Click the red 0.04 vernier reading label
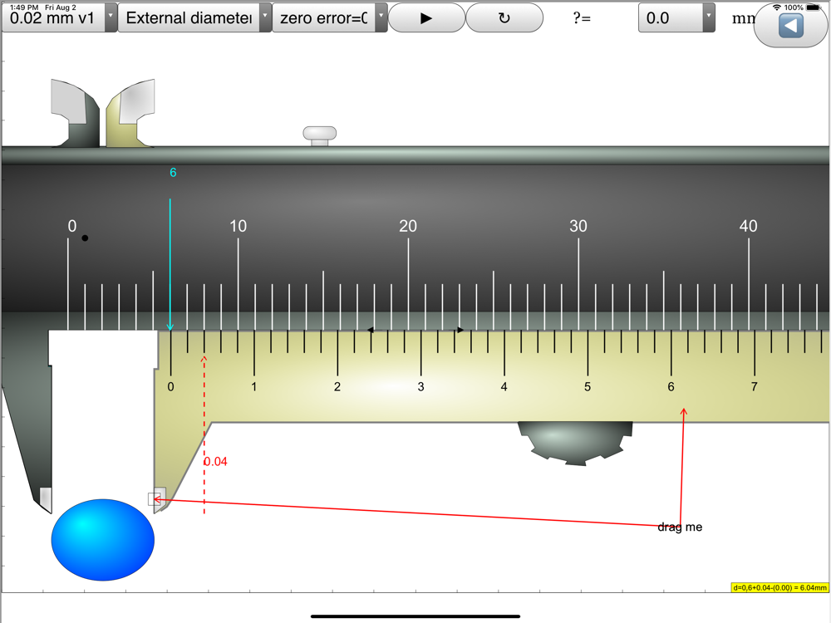Screen dimensions: 831x623 216,461
